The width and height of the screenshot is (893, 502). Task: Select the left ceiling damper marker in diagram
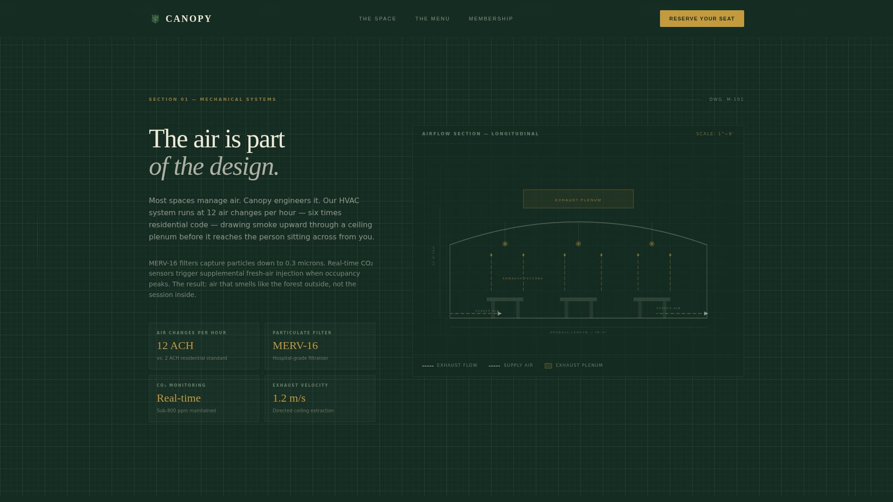pyautogui.click(x=504, y=243)
